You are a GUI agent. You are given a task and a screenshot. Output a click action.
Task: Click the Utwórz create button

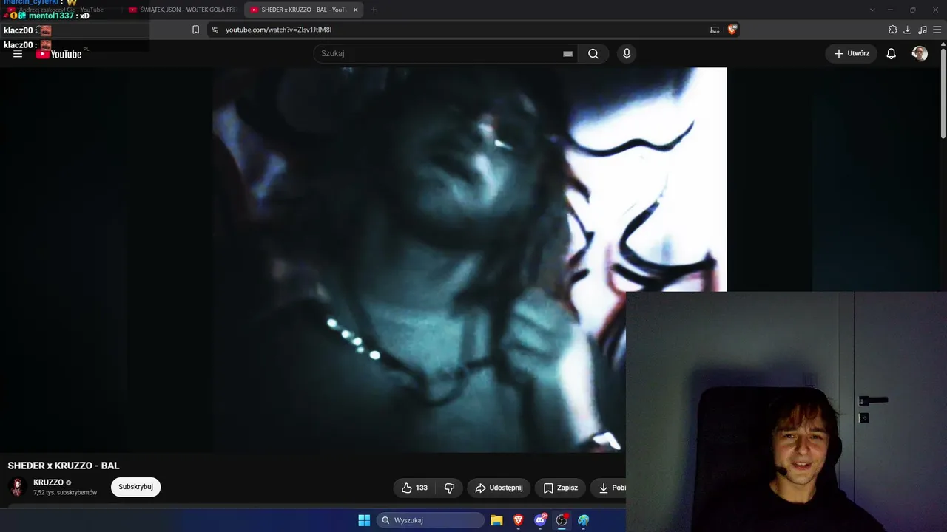tap(852, 53)
